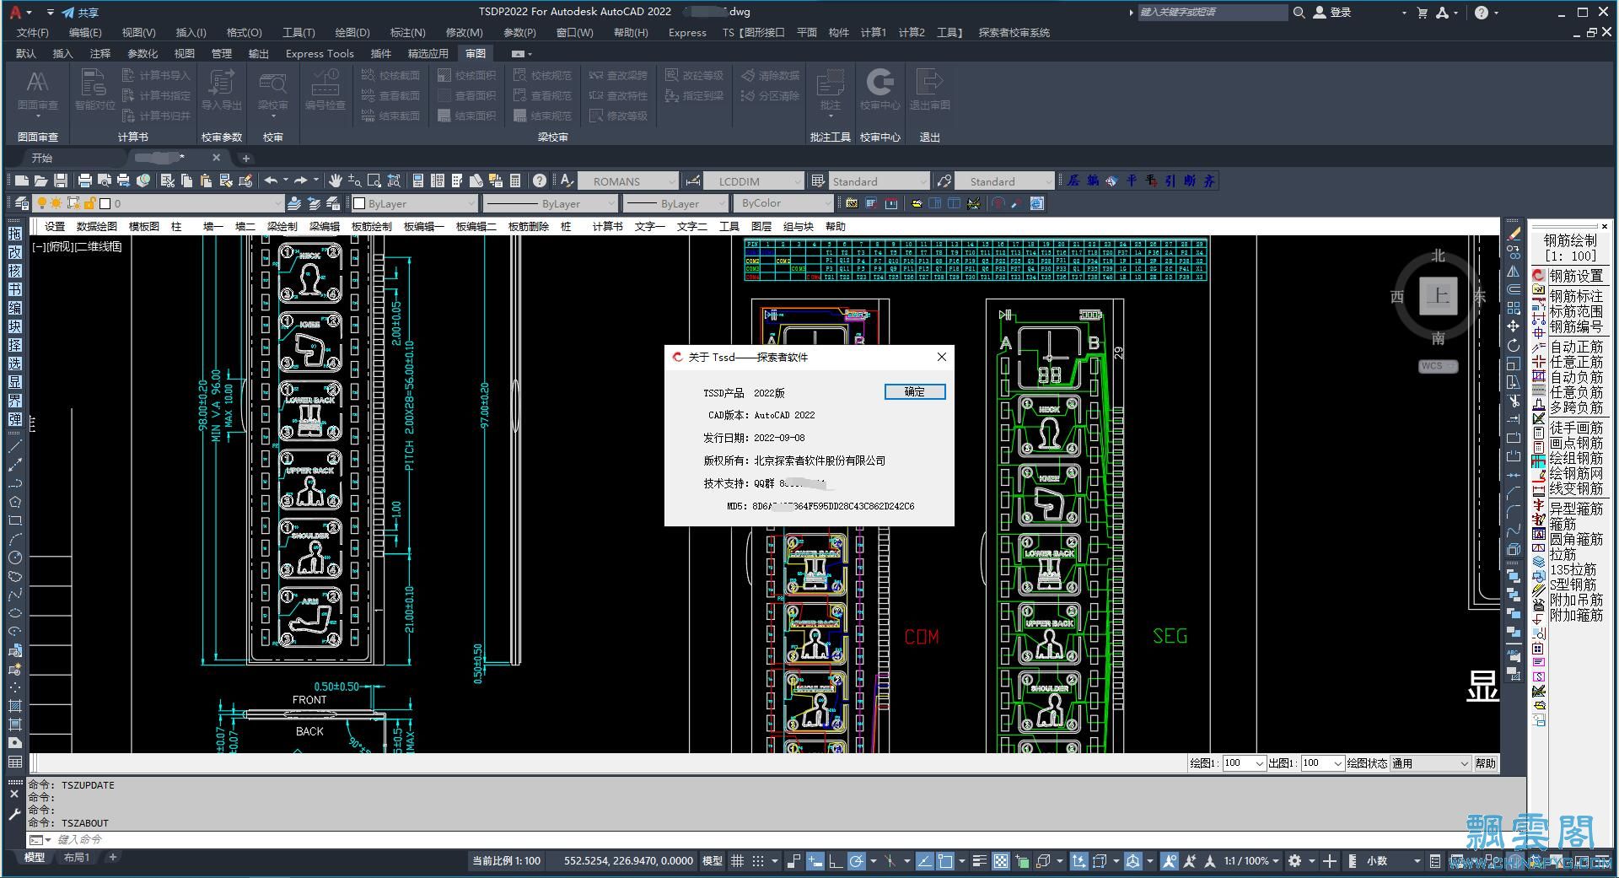Switch to the Express Tools ribbon tab

click(x=320, y=53)
